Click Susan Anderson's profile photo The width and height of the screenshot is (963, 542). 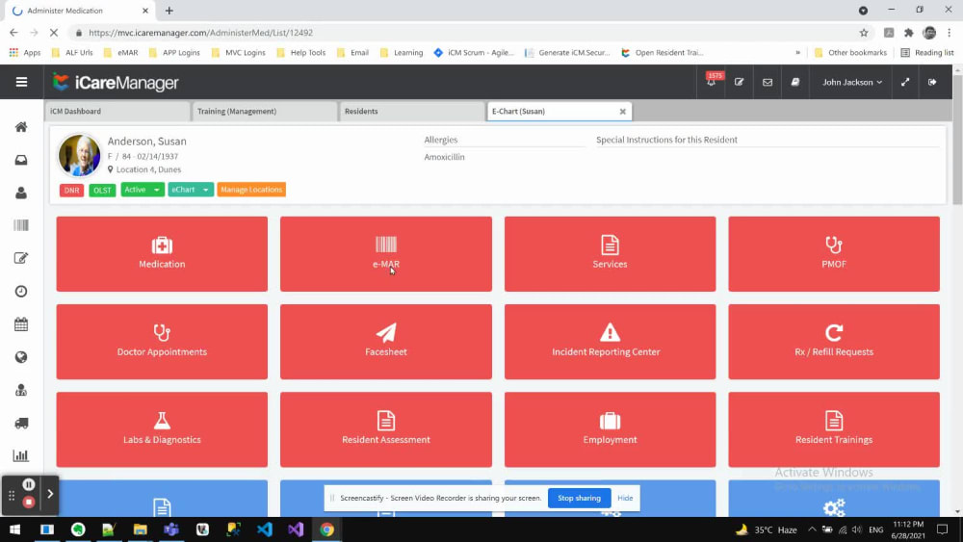click(80, 155)
